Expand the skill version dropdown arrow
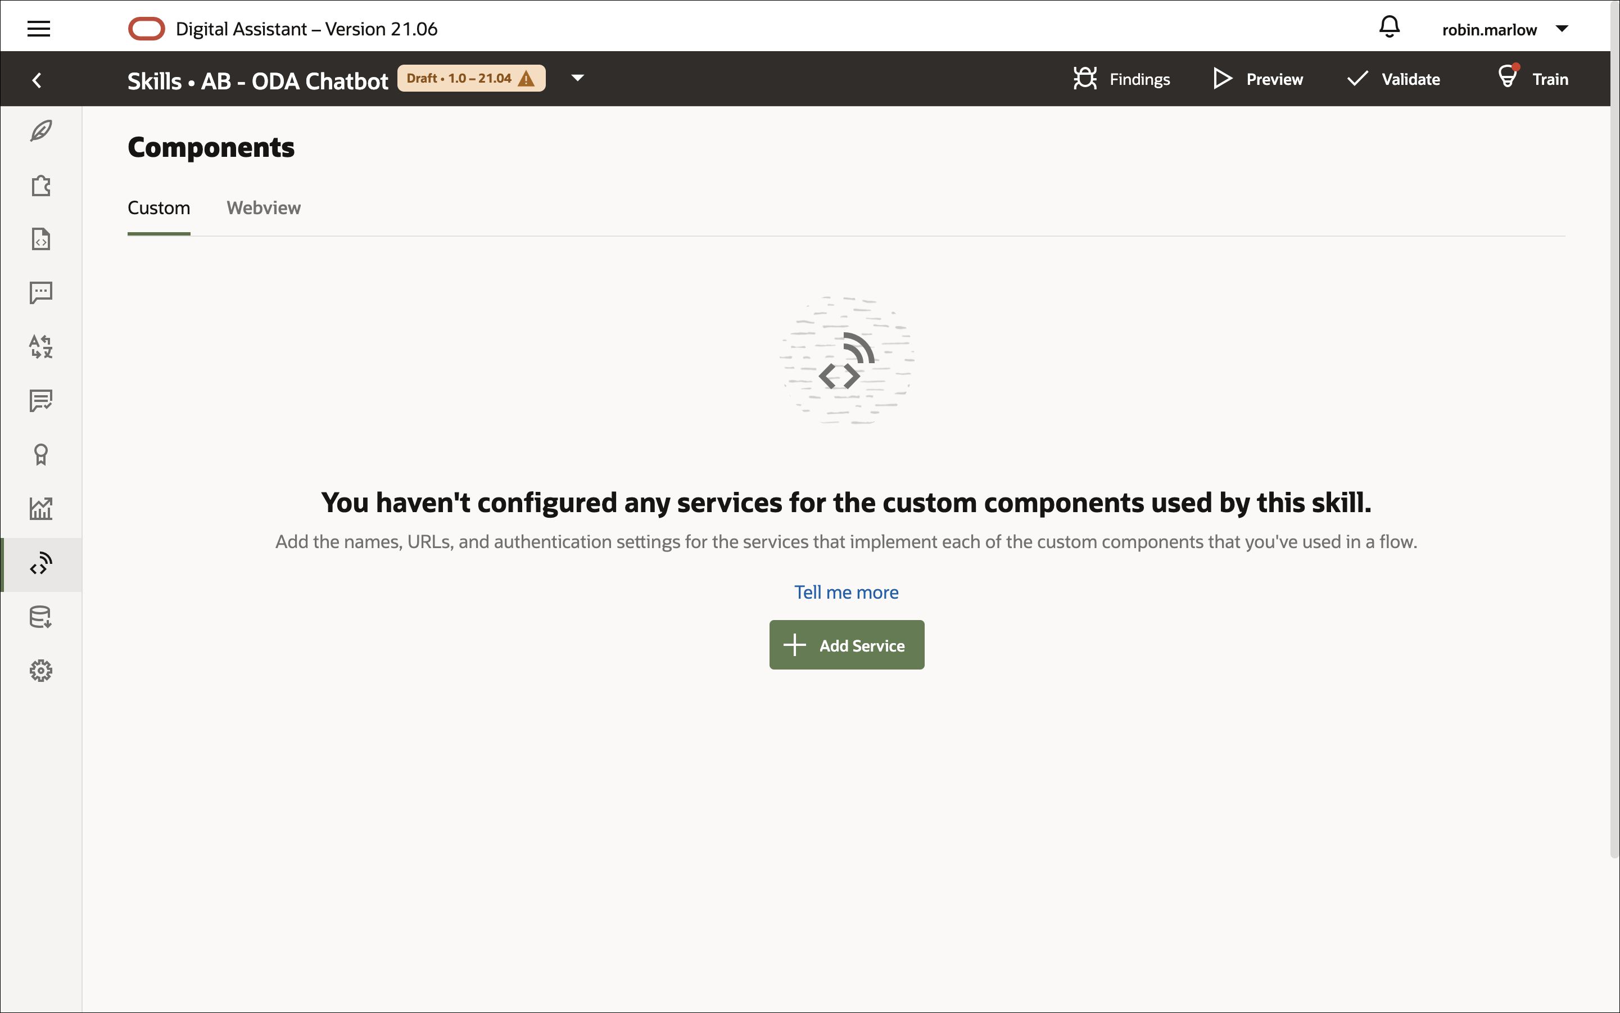 (576, 78)
